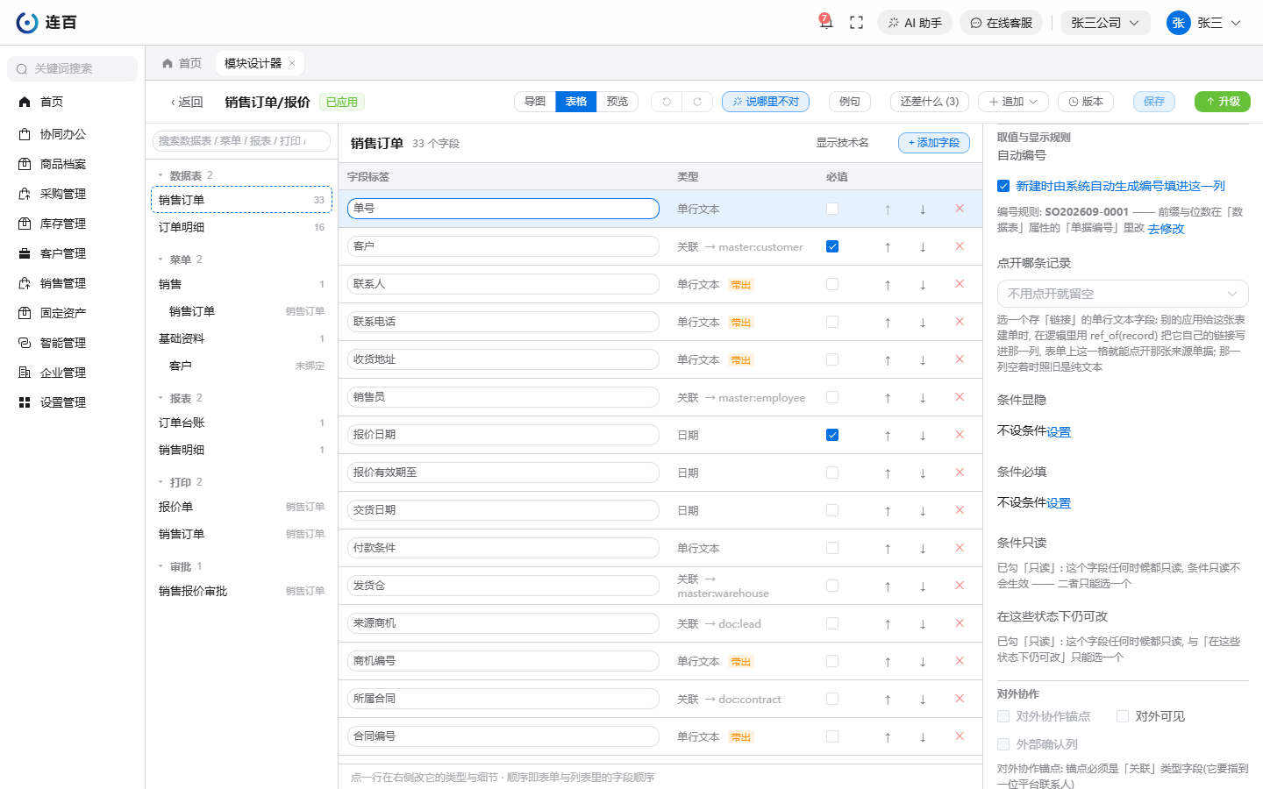
Task: Open the notification bell icon
Action: click(825, 22)
